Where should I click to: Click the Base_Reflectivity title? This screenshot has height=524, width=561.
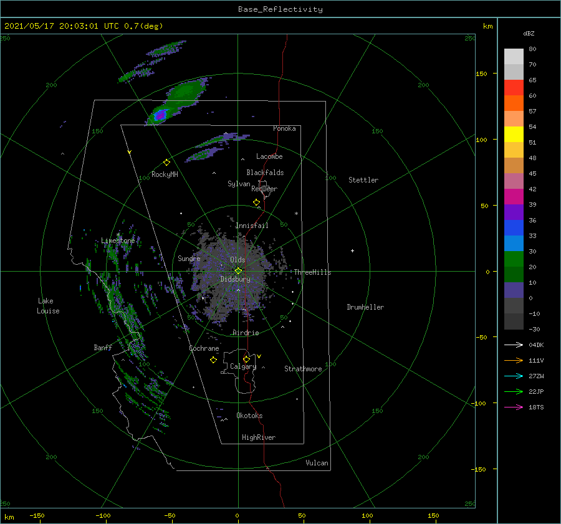280,9
